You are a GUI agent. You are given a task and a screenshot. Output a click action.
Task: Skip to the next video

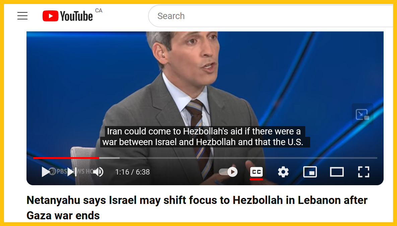click(72, 172)
